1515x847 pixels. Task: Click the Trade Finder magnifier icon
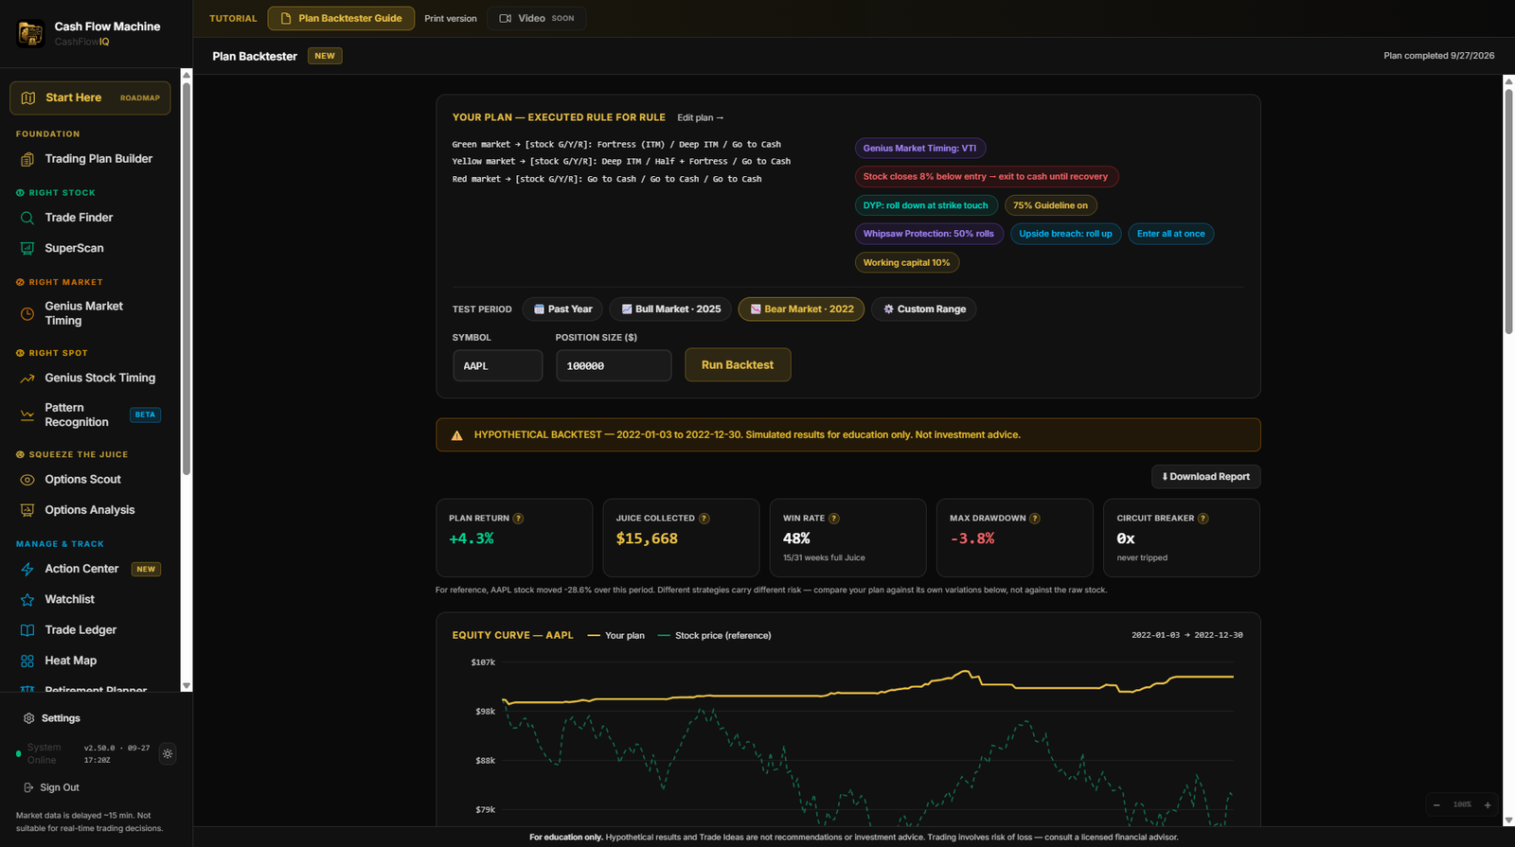pos(27,218)
